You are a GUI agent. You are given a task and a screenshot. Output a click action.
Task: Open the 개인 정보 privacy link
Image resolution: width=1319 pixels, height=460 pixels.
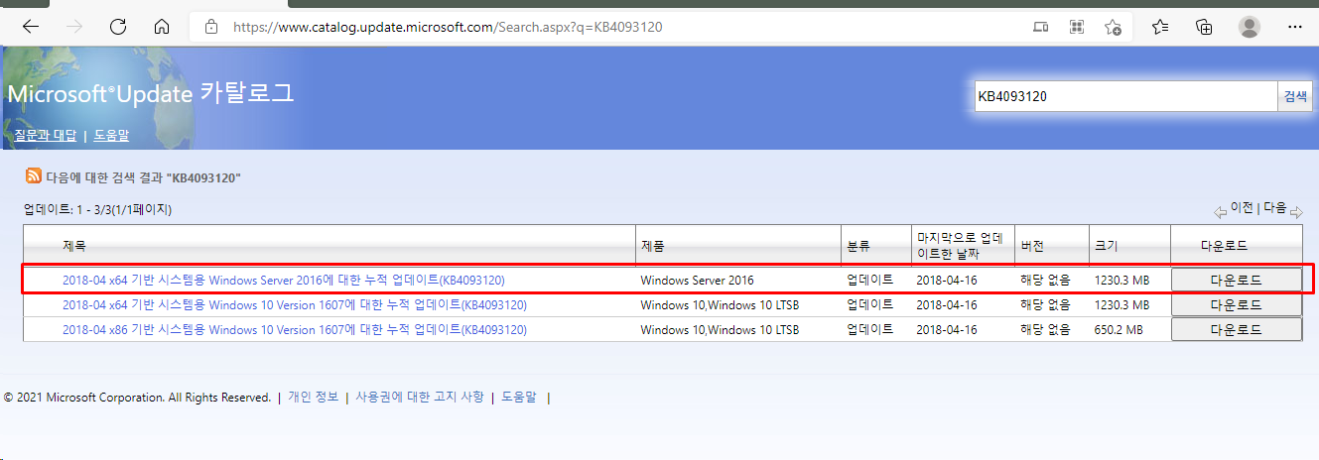313,397
